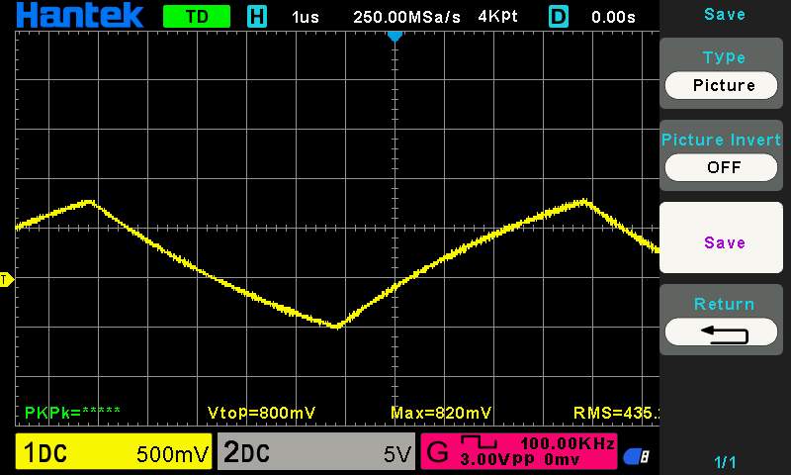Click the yellow T trigger level marker
Viewport: 791px width, 475px height.
tap(7, 279)
